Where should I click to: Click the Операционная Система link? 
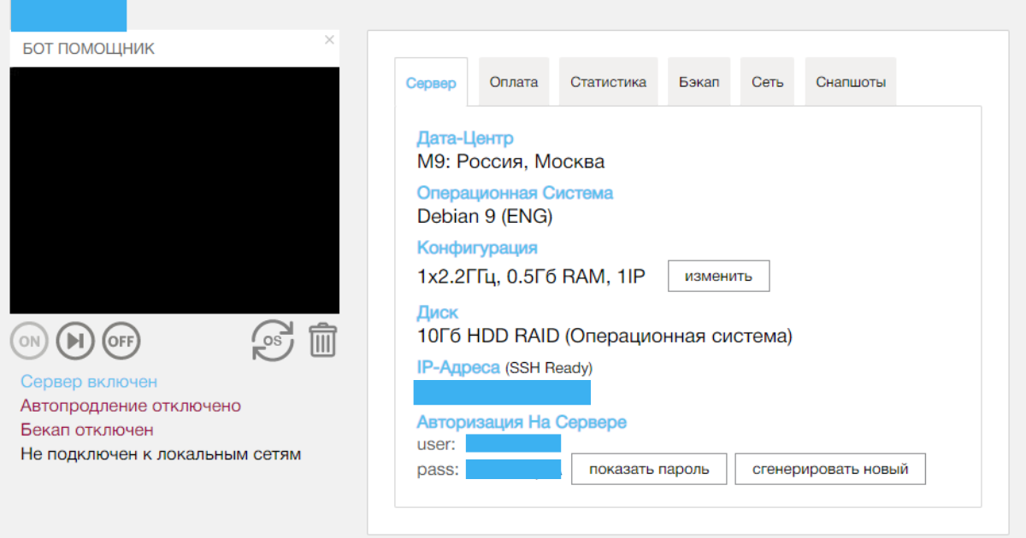(514, 192)
